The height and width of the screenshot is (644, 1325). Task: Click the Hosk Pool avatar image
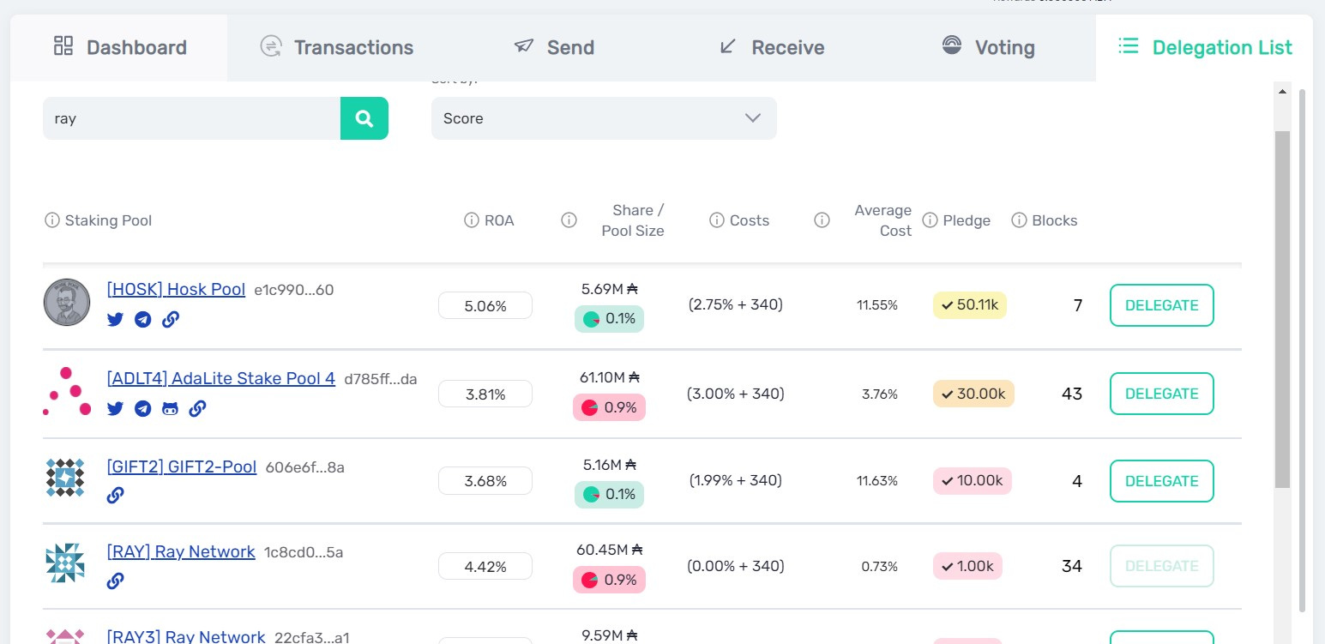(67, 303)
